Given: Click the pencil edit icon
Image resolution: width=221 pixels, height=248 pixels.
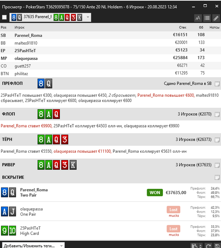Looking at the screenshot, I should 216,18.
